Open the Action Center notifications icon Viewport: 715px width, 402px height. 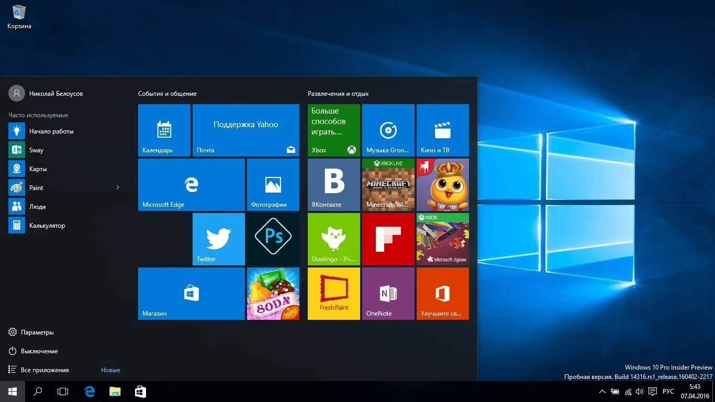point(653,392)
